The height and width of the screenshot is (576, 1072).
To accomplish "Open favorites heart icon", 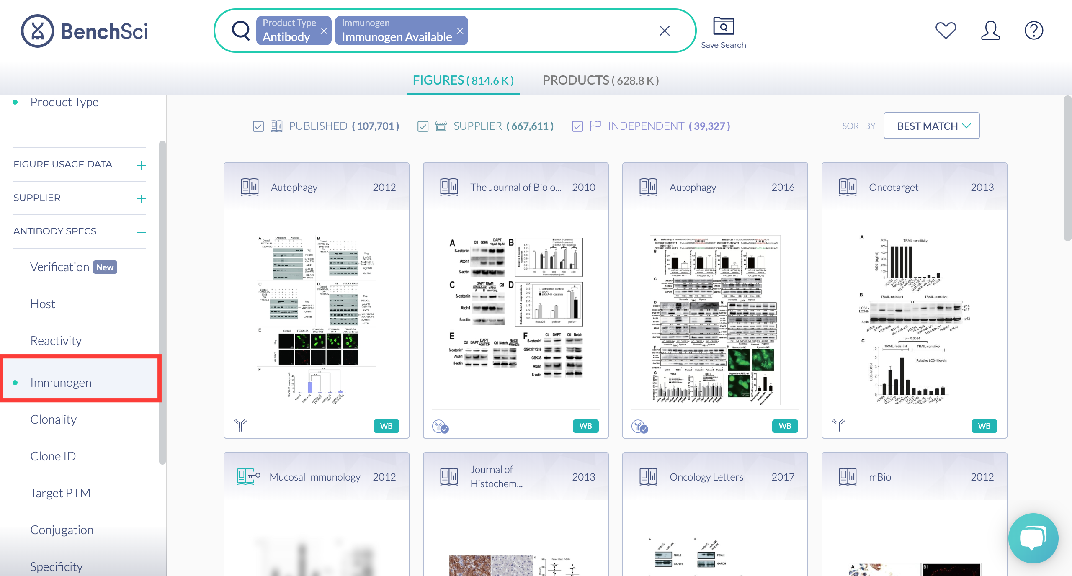I will tap(946, 31).
